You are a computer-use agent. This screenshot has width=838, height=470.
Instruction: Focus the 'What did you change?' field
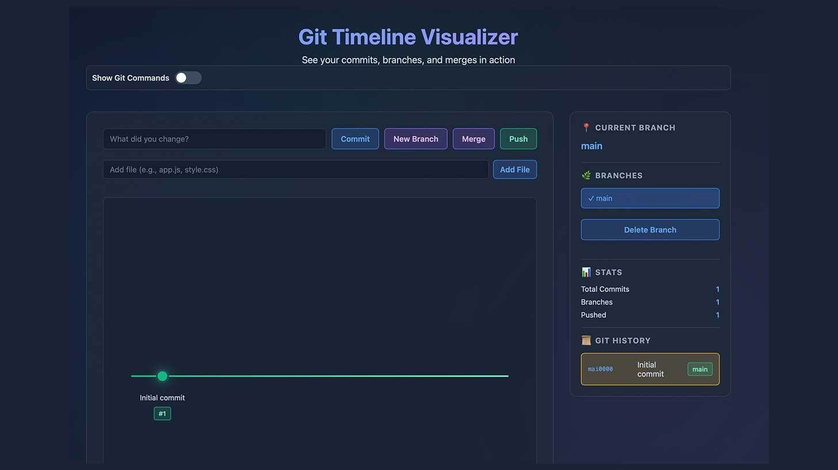214,139
